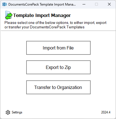Image resolution: width=116 pixels, height=119 pixels.
Task: Click the window title bar text
Action: [42, 4]
